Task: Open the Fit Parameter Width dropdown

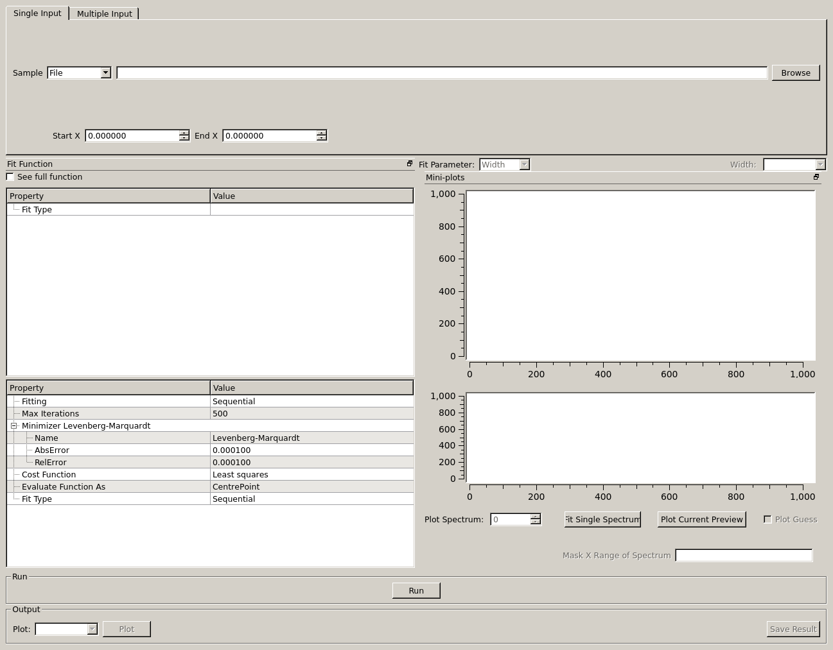Action: click(x=505, y=165)
